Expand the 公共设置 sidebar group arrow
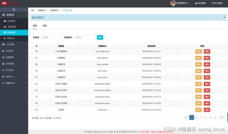The height and width of the screenshot is (134, 228). click(26, 44)
